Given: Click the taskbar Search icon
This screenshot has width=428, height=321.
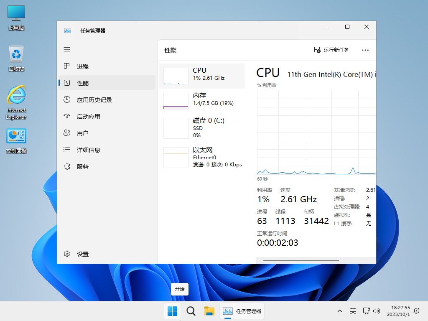Looking at the screenshot, I should (191, 311).
